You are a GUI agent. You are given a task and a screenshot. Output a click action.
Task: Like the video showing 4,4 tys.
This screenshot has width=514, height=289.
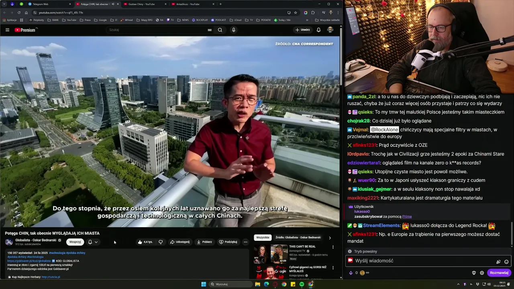145,242
